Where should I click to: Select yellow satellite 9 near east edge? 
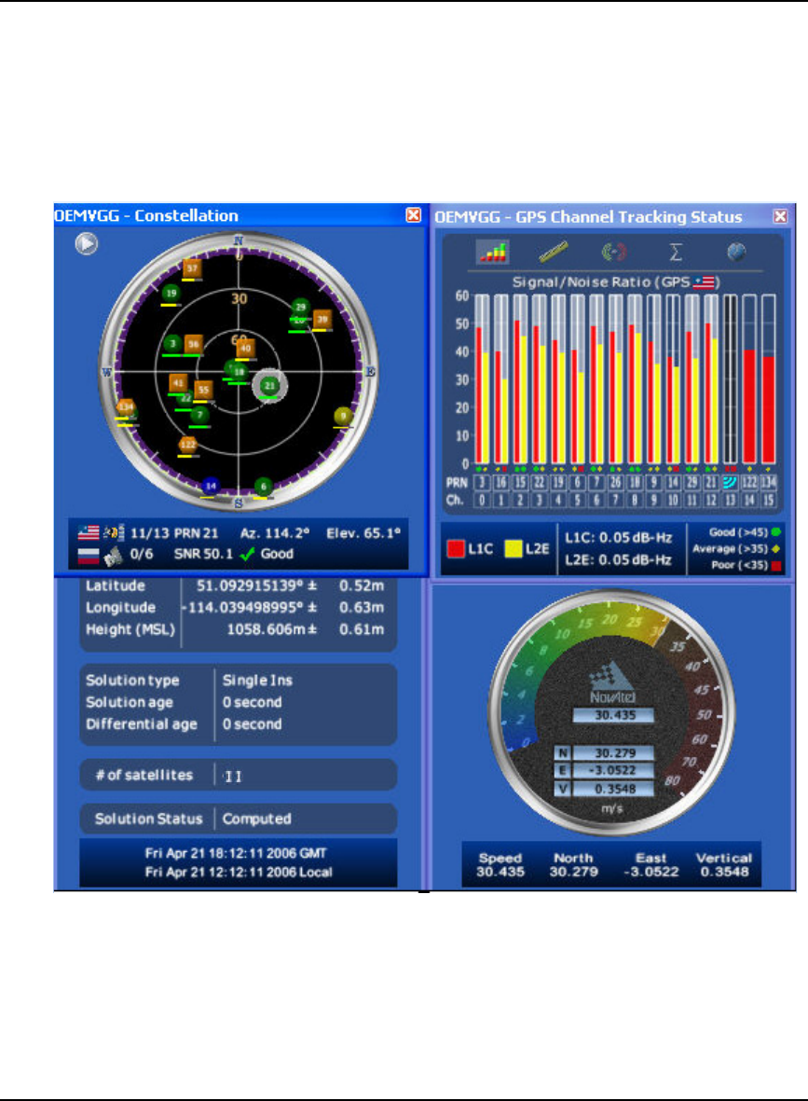(x=343, y=416)
